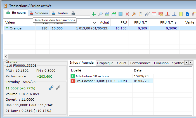The width and height of the screenshot is (196, 118).
Task: Click the date 01/06/23 in agenda
Action: click(141, 81)
